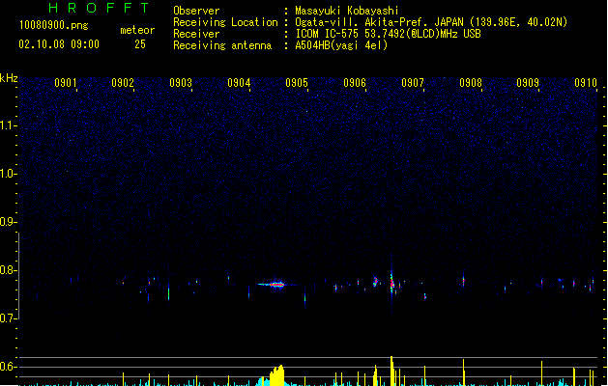Screen dimensions: 608x386
Task: Click the 0908 time marker
Action: pos(471,83)
